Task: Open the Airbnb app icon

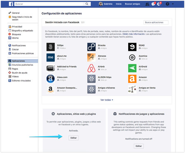Action: [91, 68]
